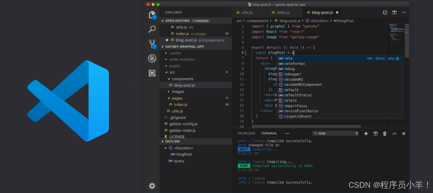Viewport: 433px width, 193px height.
Task: Select 'dispatchEvent' in the suggestion list
Action: [x=340, y=116]
